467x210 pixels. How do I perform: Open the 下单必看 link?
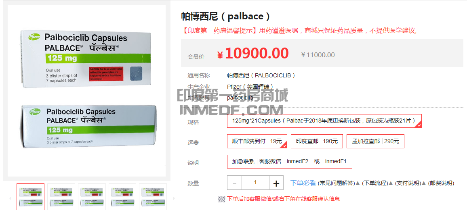[x=303, y=183]
